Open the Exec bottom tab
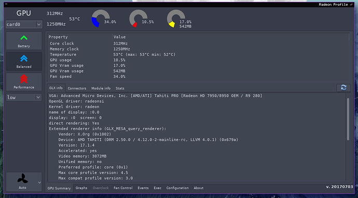358x198 pixels. tap(158, 188)
